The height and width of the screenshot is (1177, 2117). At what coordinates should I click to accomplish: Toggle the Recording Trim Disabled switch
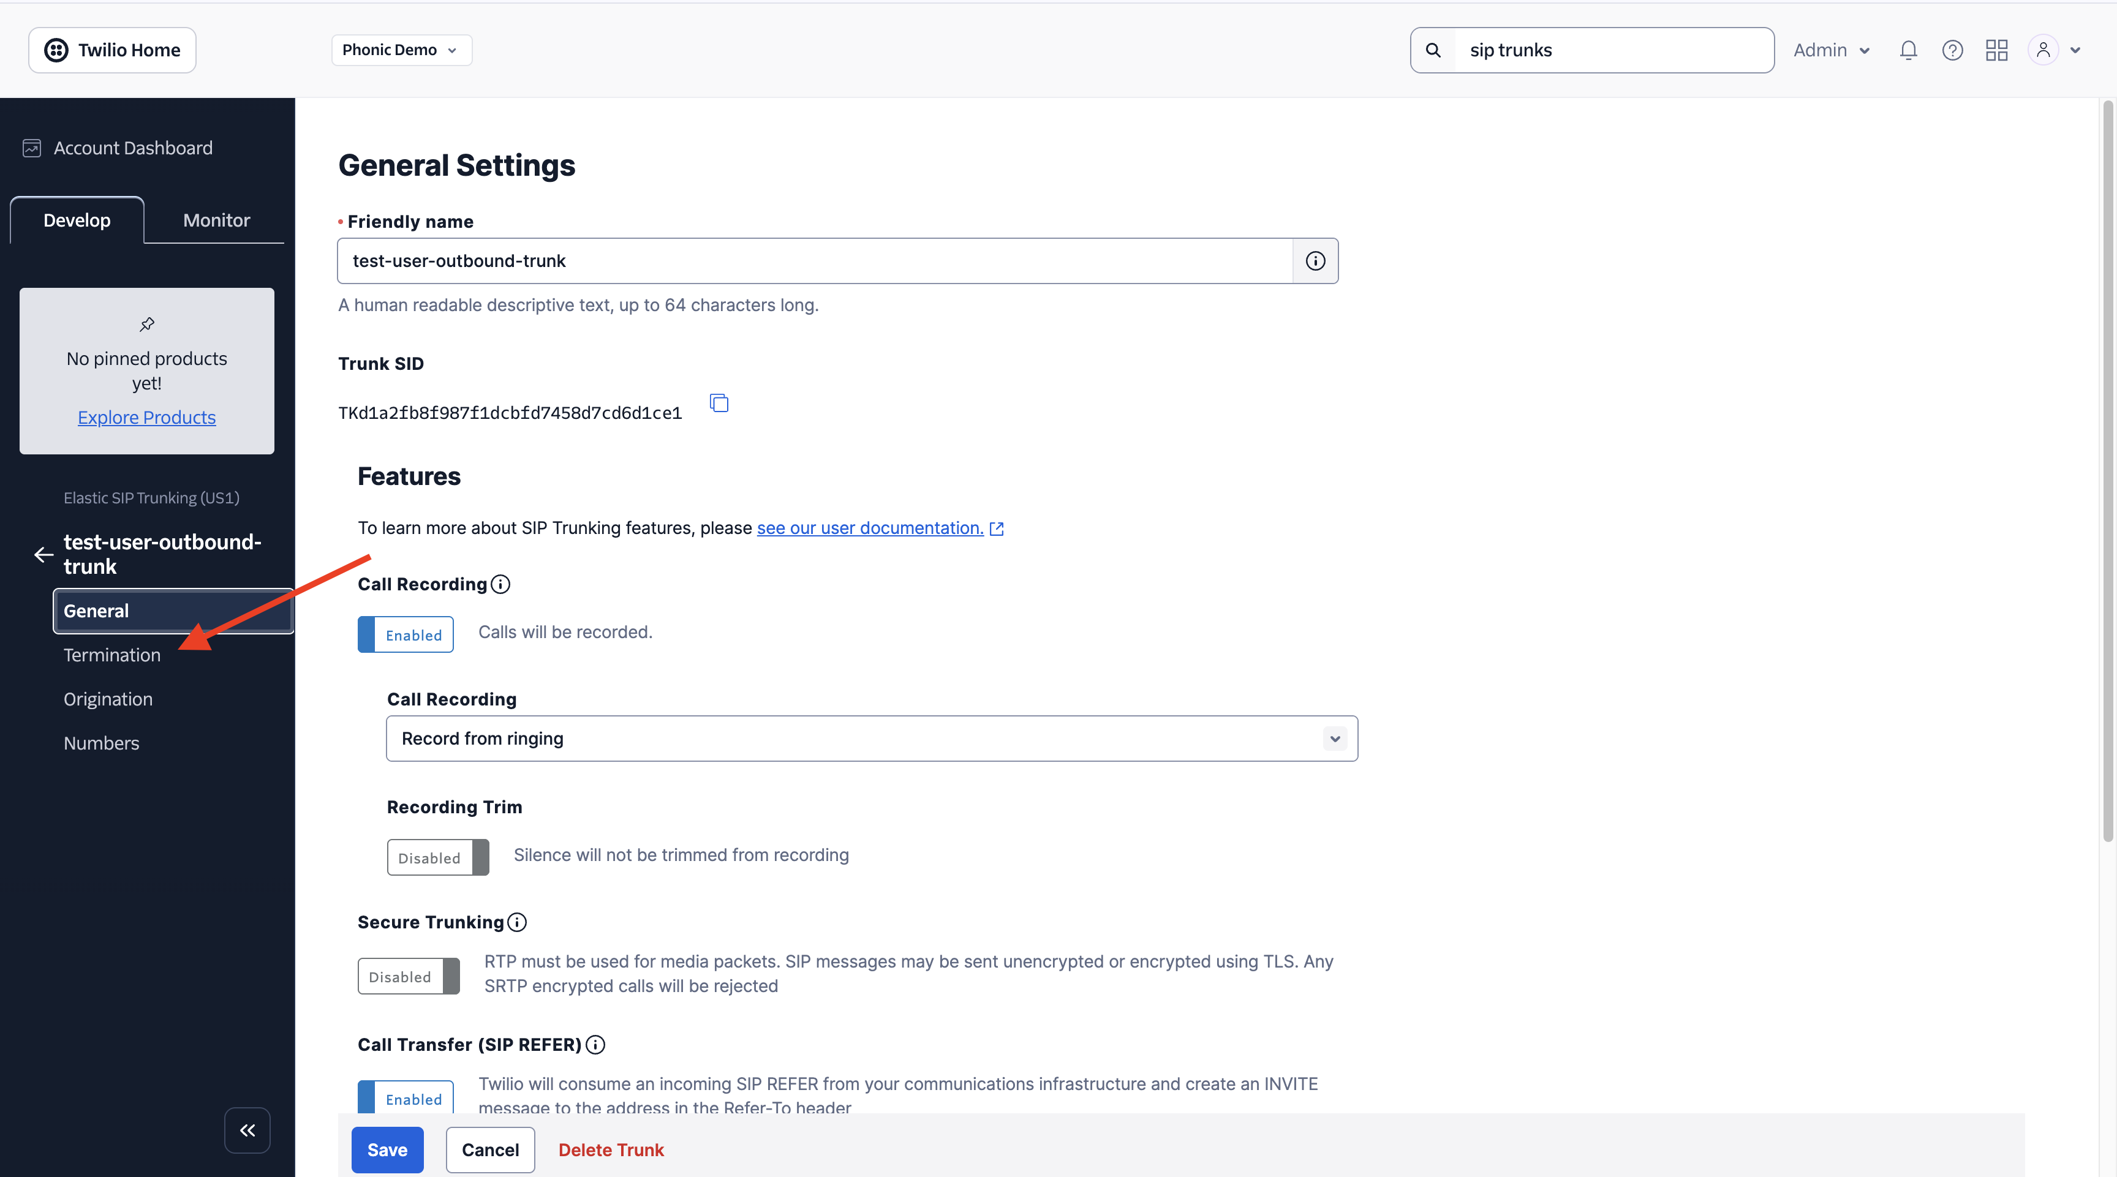coord(438,857)
